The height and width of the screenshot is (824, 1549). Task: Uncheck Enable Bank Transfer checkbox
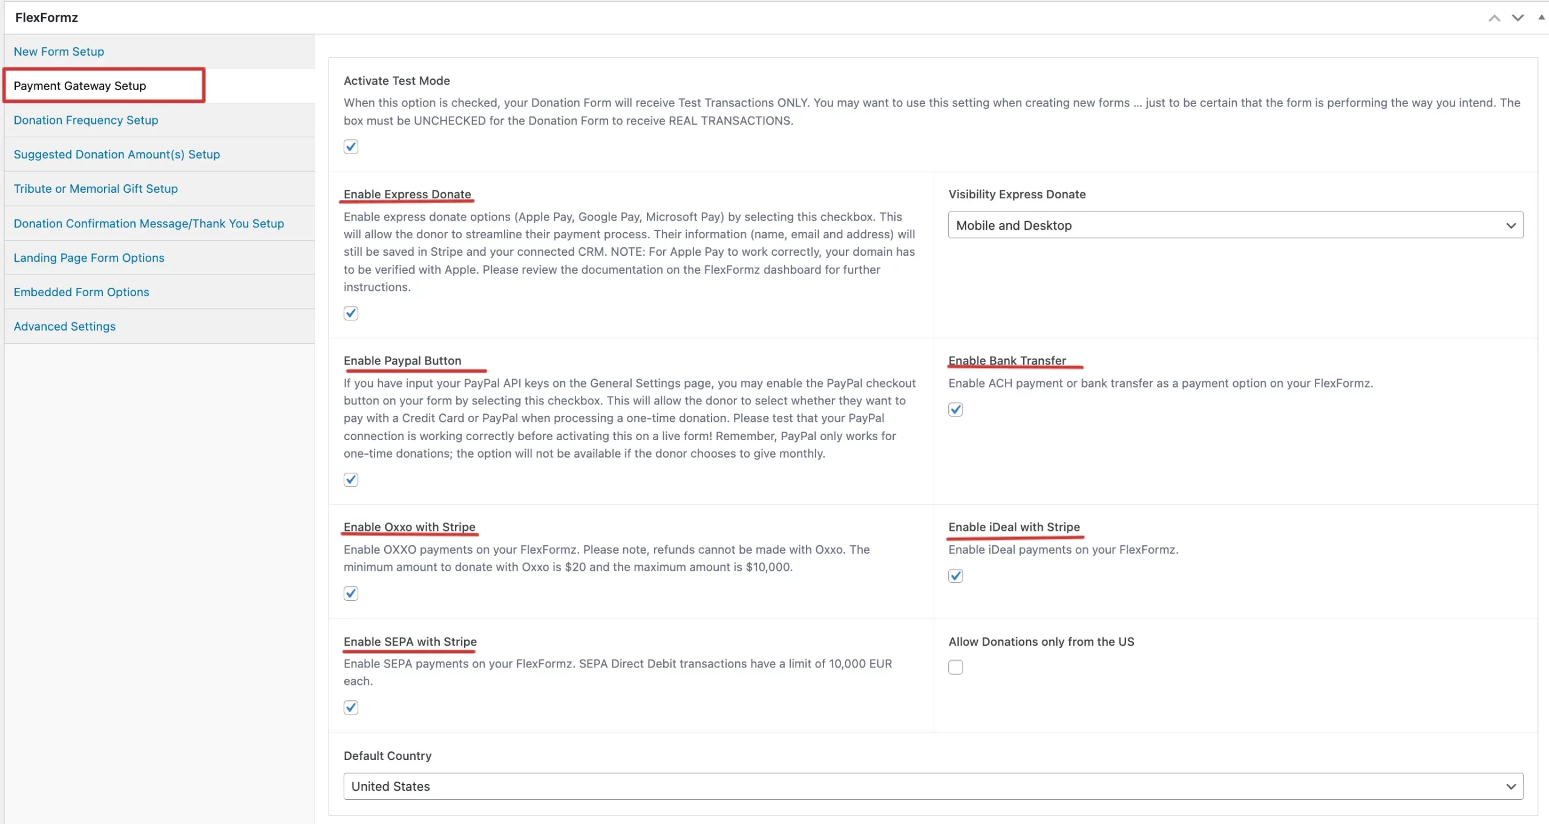(955, 409)
